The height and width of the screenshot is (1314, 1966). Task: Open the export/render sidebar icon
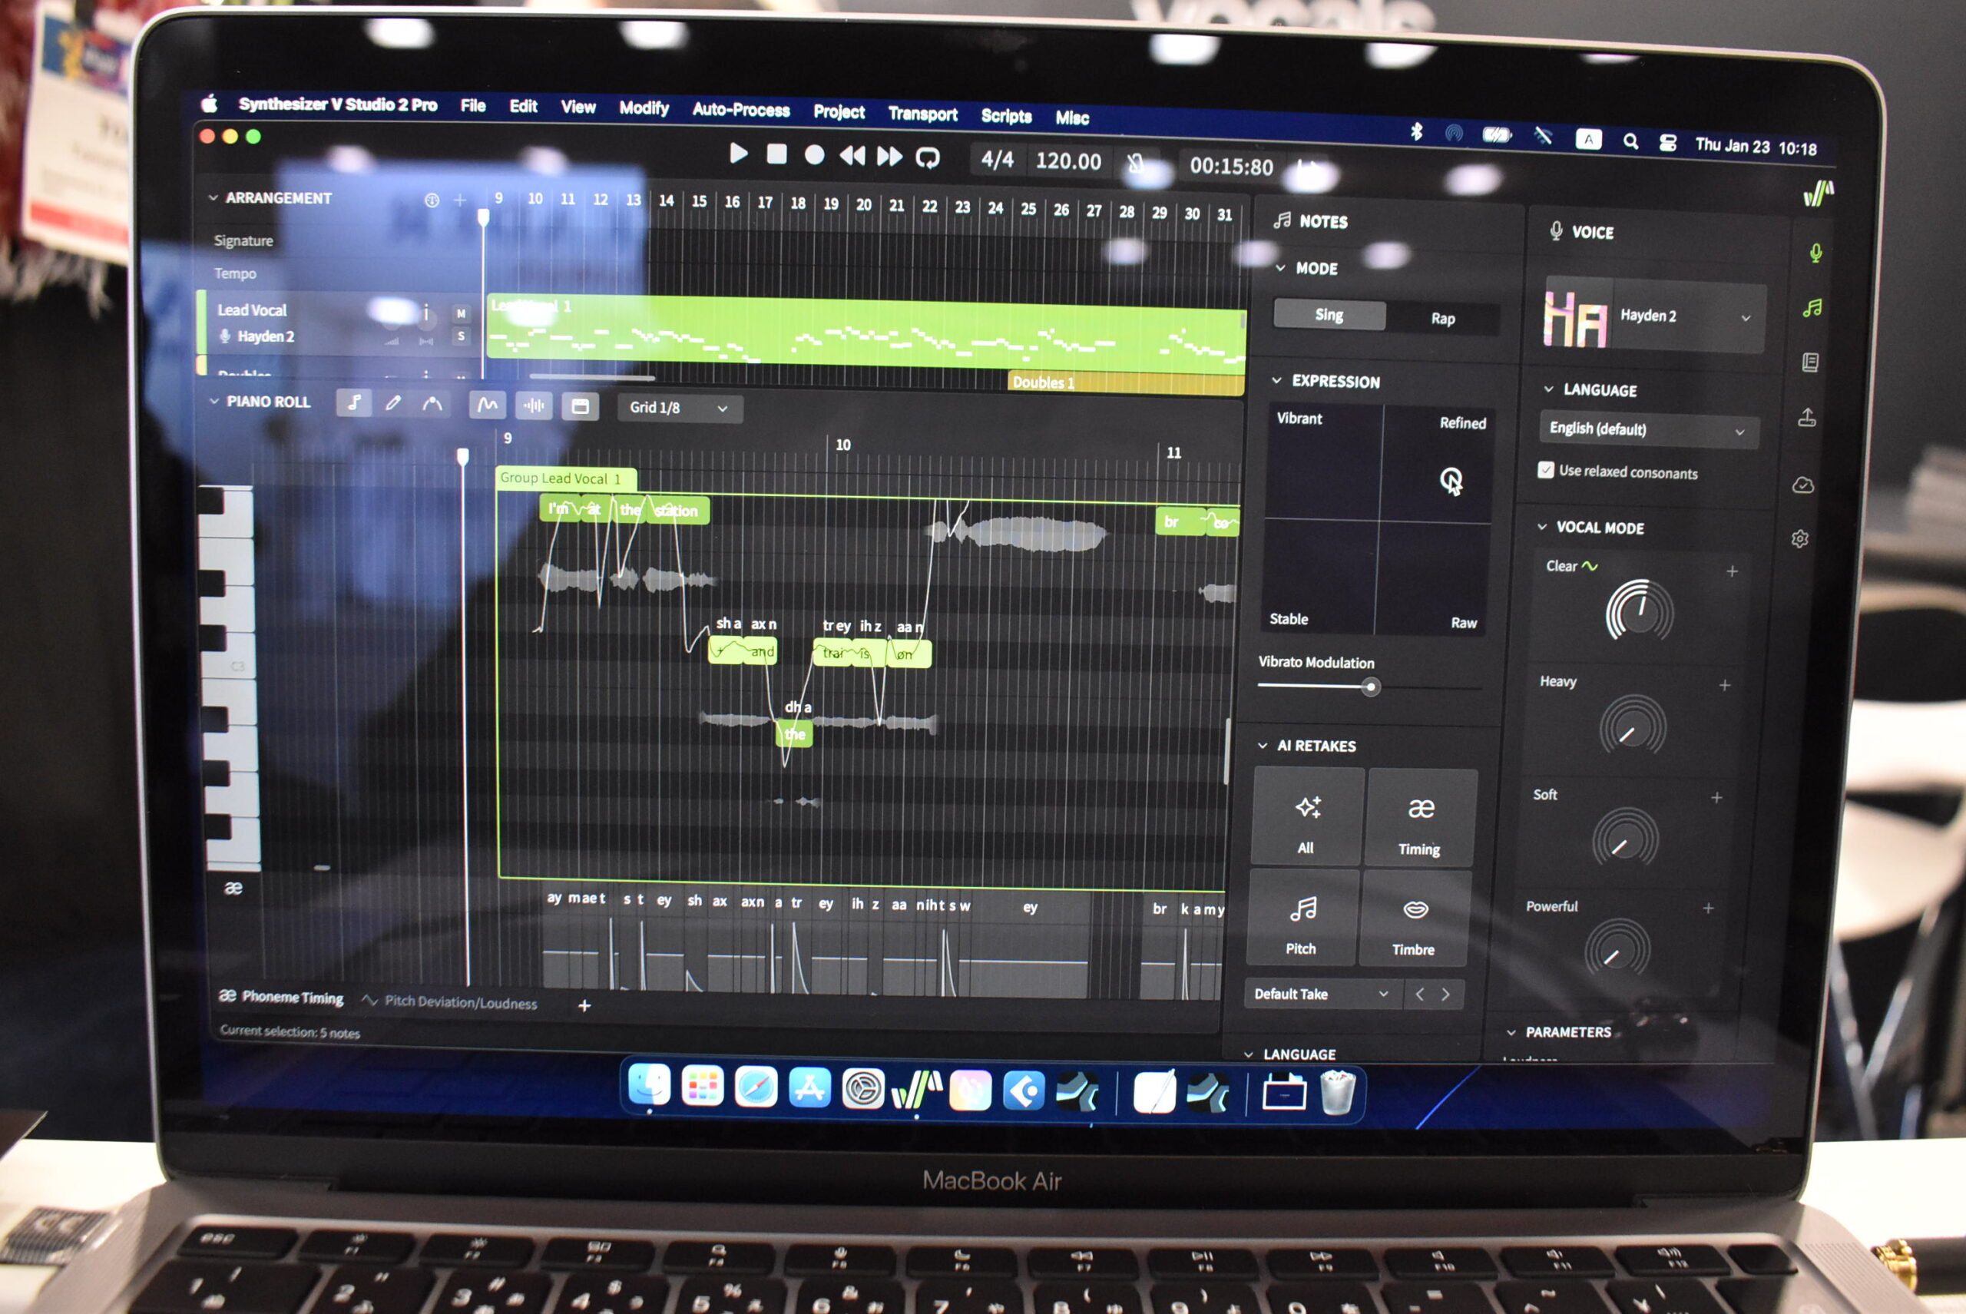click(x=1807, y=417)
